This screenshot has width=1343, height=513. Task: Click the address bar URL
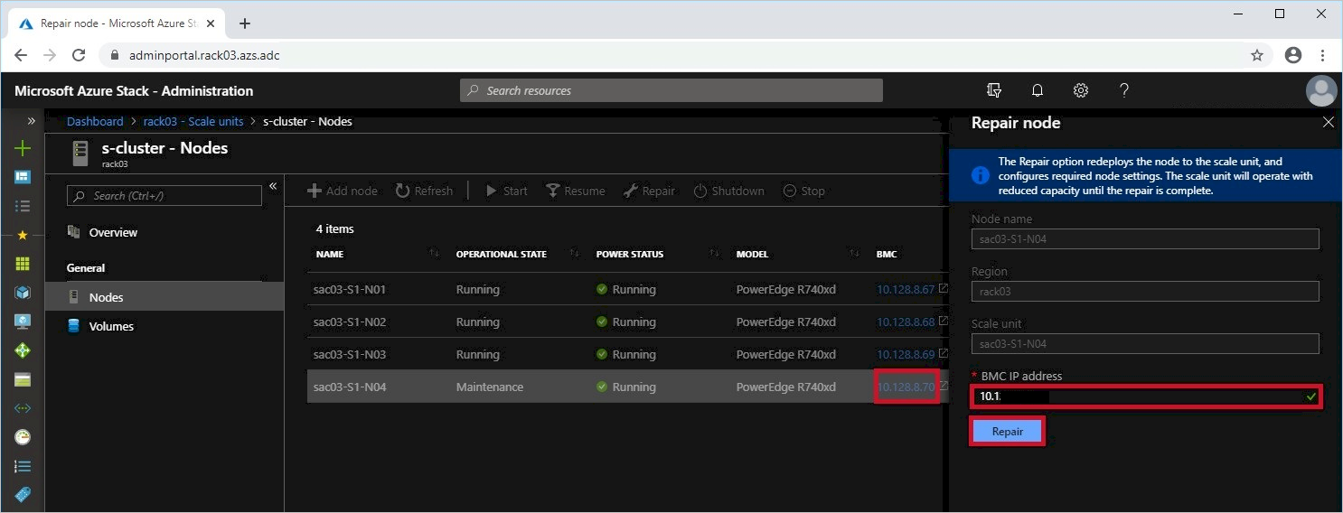coord(204,55)
